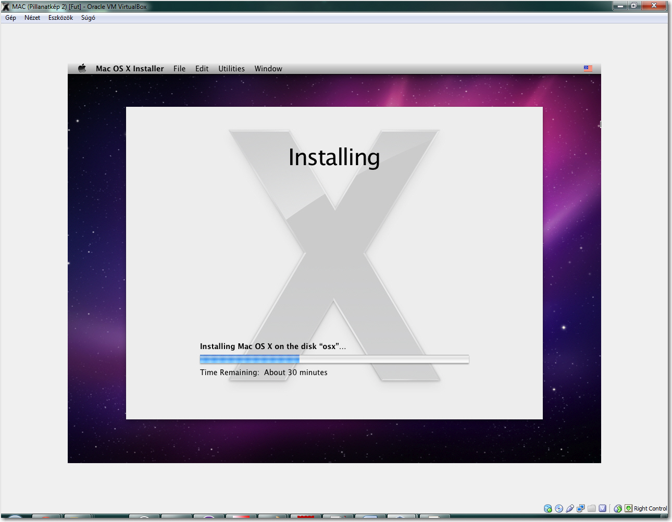Image resolution: width=672 pixels, height=522 pixels.
Task: Open the Window menu
Action: tap(268, 69)
